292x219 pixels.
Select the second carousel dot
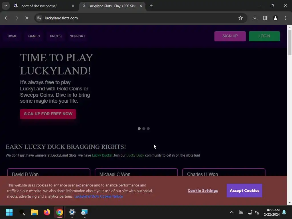click(144, 129)
